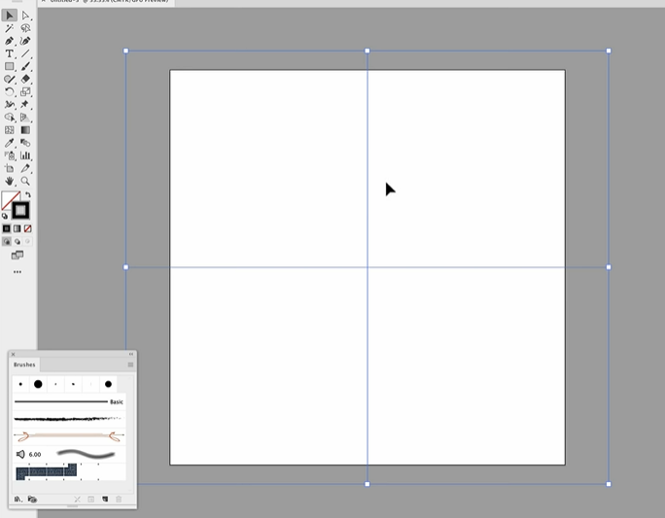665x518 pixels.
Task: Select the Type tool
Action: [x=10, y=53]
